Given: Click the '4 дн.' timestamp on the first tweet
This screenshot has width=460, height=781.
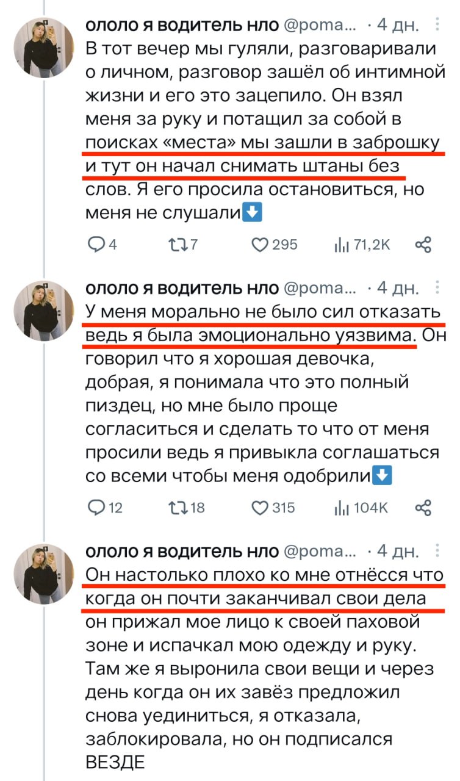Looking at the screenshot, I should pos(398,26).
